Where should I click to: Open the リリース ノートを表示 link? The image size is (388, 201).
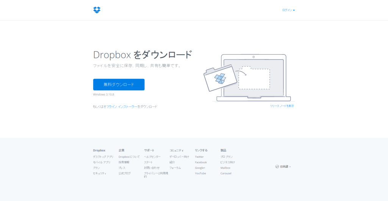(x=282, y=106)
